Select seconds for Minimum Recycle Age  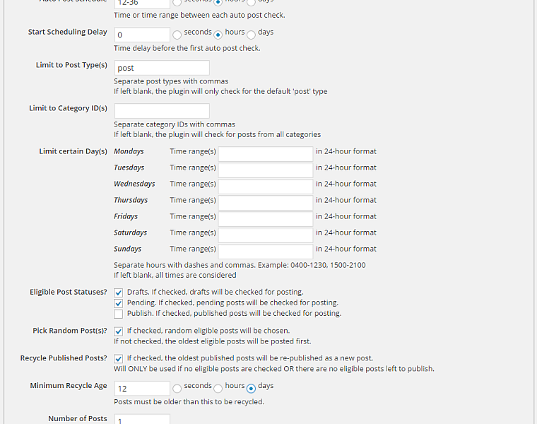[x=177, y=389]
